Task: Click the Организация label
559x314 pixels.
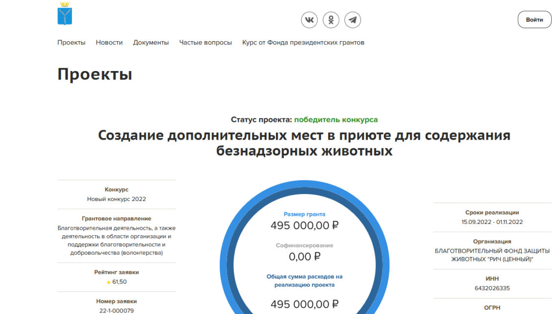Action: [492, 242]
